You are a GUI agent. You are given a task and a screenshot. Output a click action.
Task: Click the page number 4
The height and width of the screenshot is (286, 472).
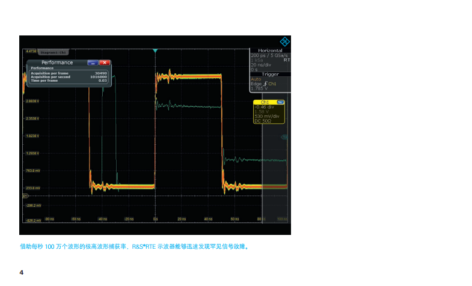[22, 272]
